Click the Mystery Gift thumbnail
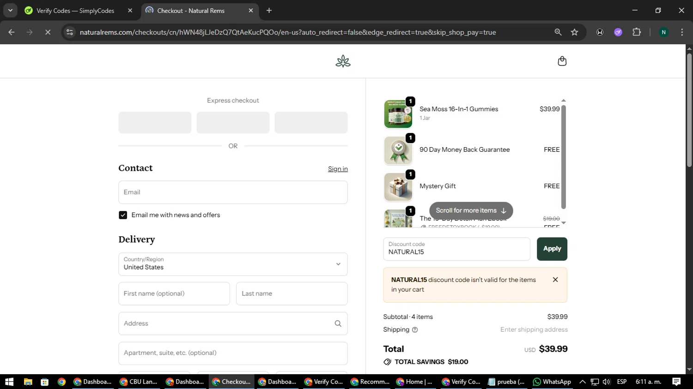 point(398,187)
